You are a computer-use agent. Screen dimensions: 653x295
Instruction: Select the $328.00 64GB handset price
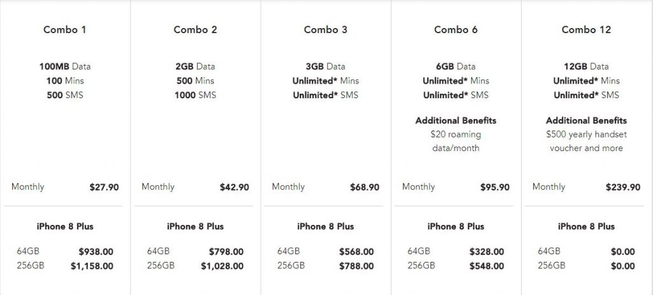[487, 252]
